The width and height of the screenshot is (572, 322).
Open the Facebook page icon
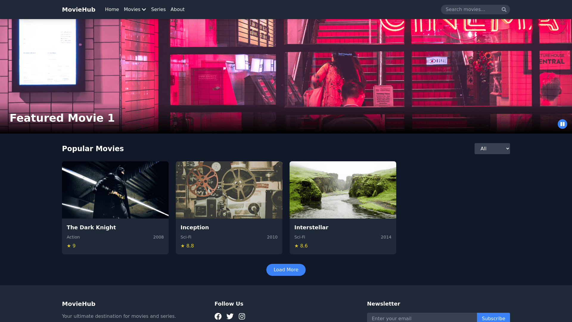click(218, 316)
